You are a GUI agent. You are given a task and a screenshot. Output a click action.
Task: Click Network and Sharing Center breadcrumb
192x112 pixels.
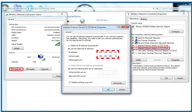pos(43,9)
